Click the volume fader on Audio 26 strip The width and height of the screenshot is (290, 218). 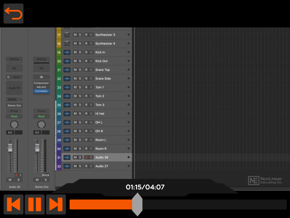click(10, 148)
